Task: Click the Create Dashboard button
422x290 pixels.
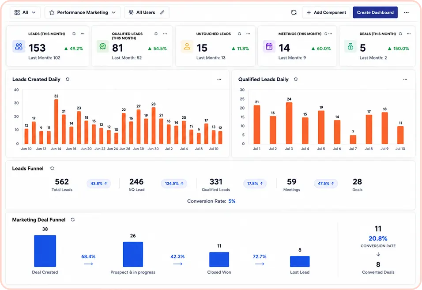Action: 375,12
